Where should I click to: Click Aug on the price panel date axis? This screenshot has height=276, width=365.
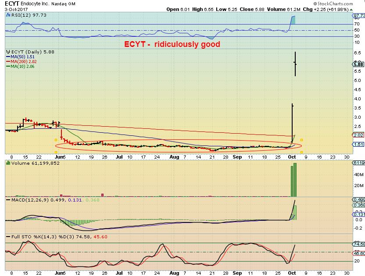click(174, 157)
